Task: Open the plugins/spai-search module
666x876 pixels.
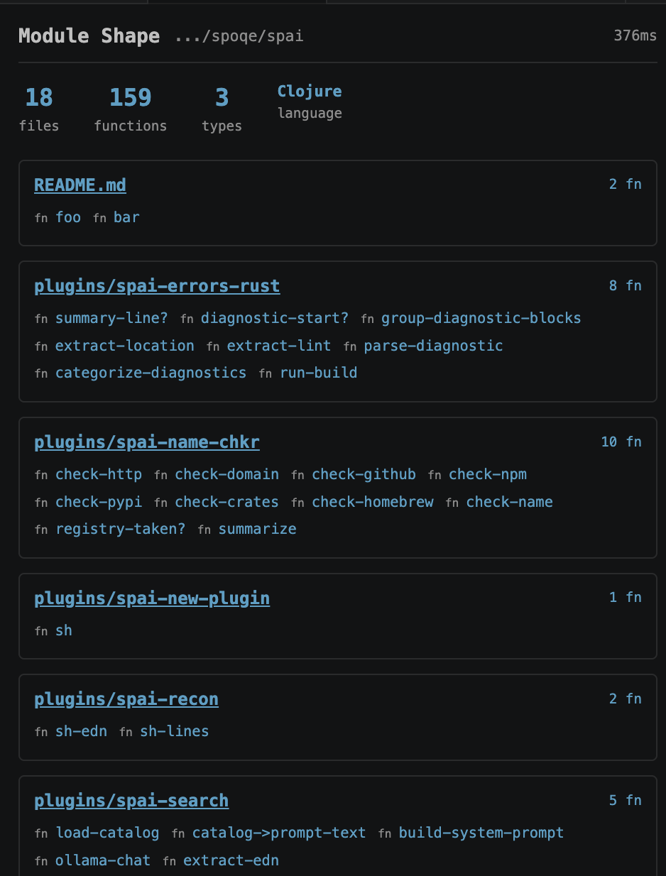Action: [131, 801]
